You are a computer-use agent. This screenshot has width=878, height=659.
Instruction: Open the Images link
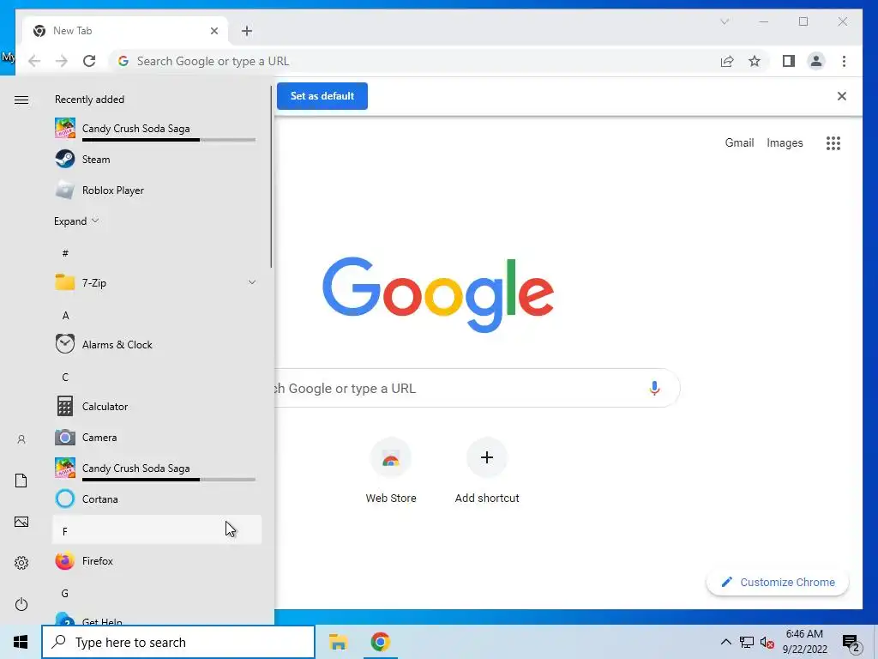tap(785, 143)
